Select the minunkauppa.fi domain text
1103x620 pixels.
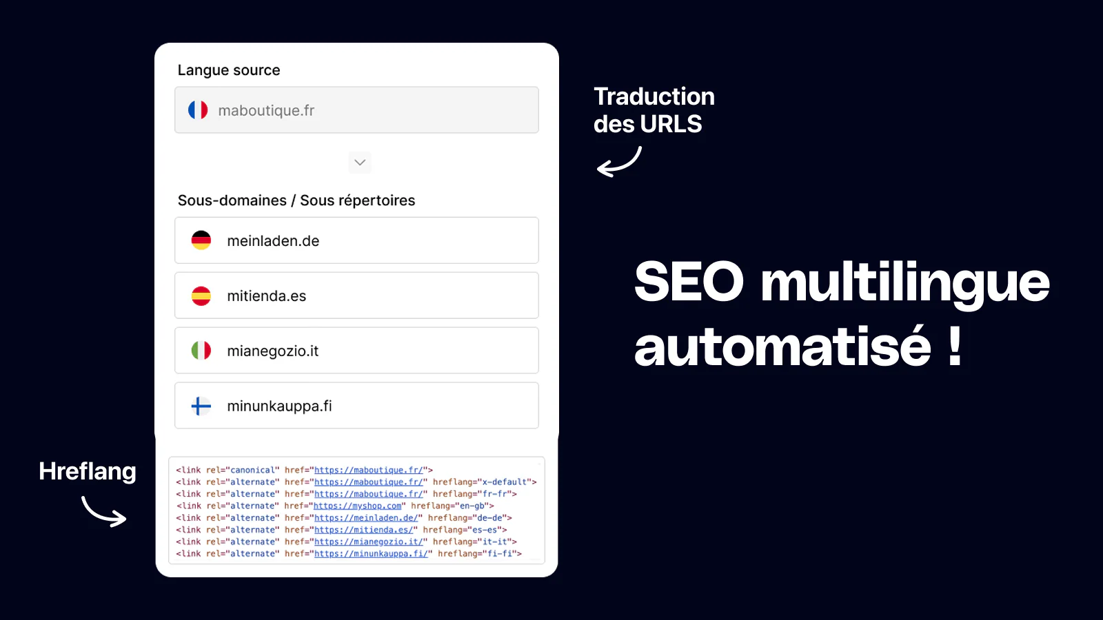279,406
